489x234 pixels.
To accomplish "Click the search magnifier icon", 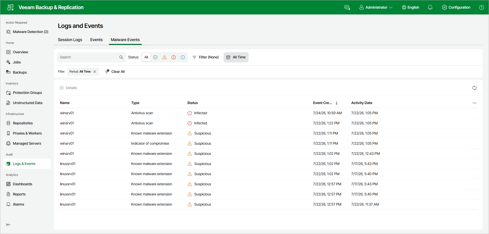I will [121, 57].
